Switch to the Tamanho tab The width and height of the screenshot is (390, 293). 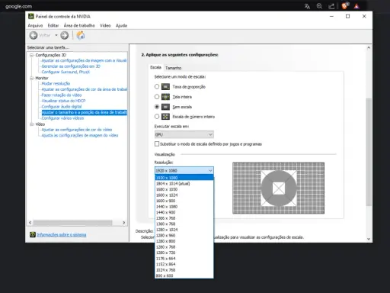173,68
